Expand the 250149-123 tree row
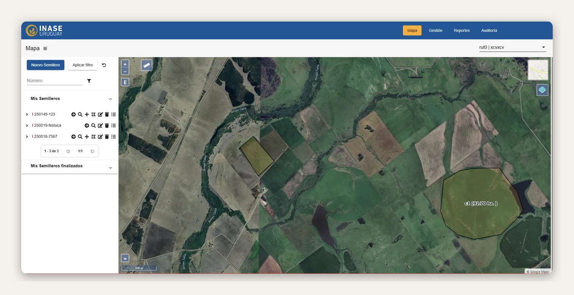Screen dimensions: 574x295 [x=27, y=114]
